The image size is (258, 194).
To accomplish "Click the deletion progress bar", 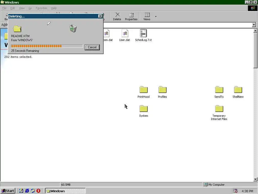I will click(x=47, y=46).
